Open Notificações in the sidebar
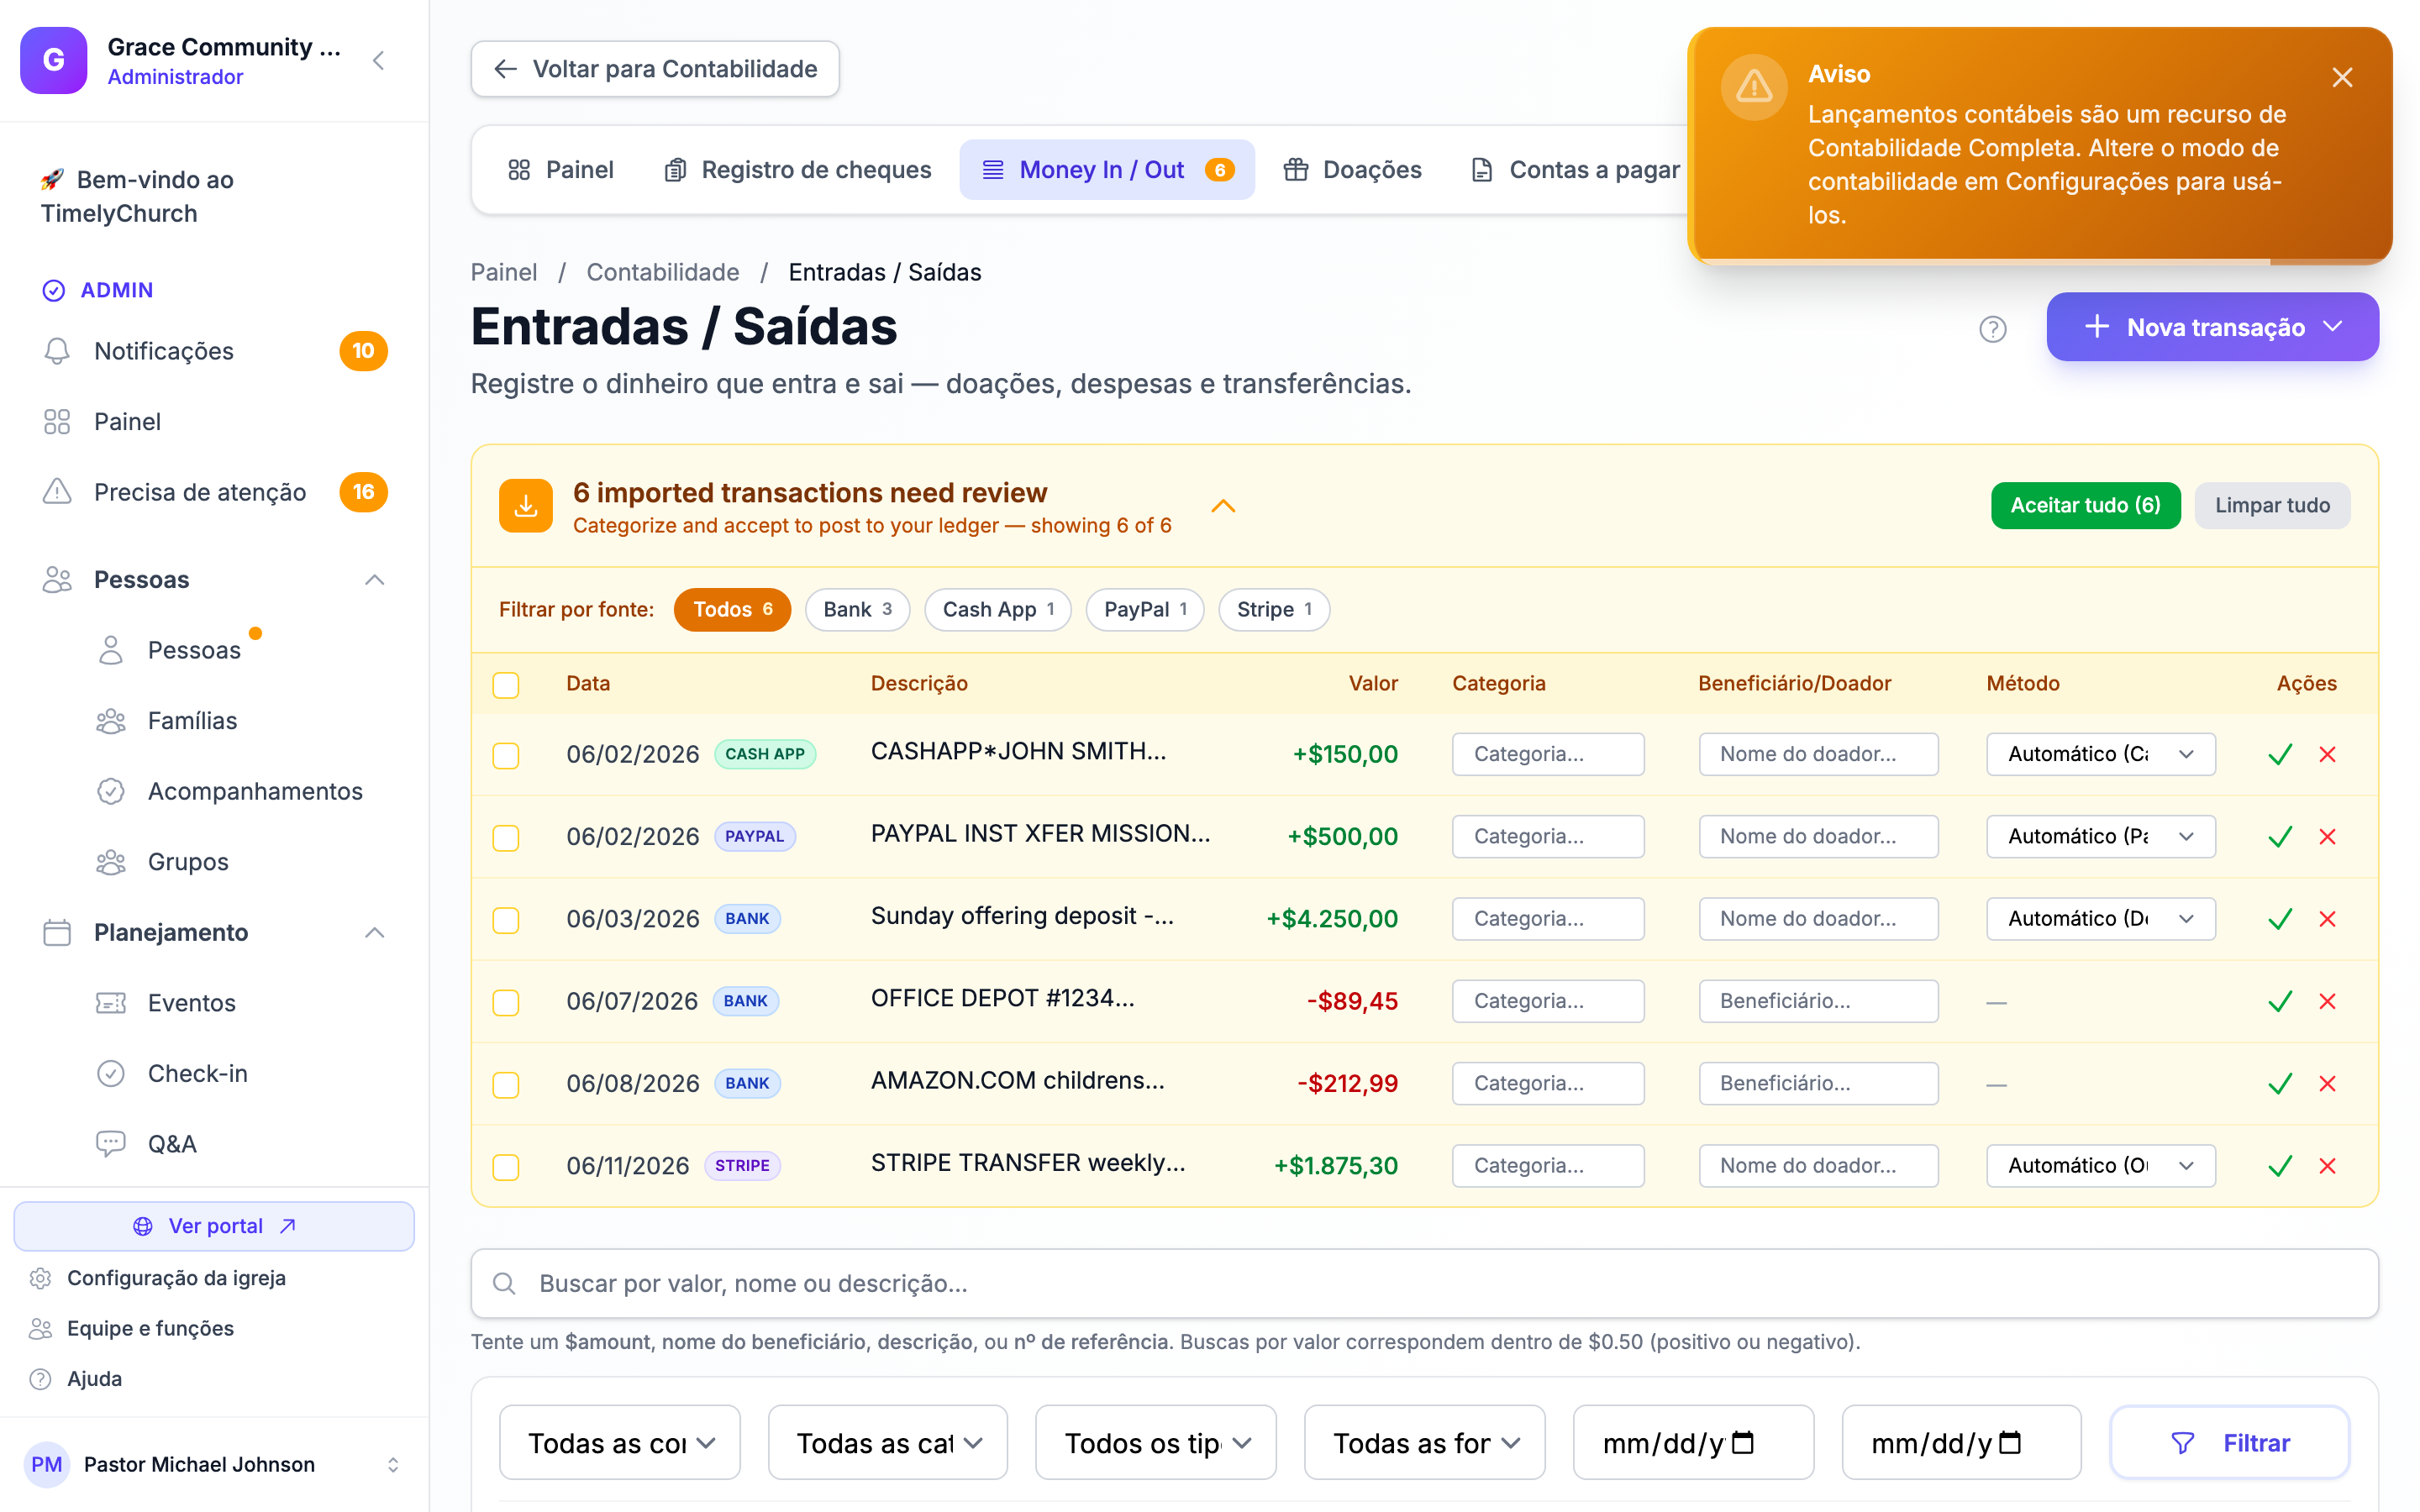This screenshot has width=2420, height=1512. [x=214, y=351]
